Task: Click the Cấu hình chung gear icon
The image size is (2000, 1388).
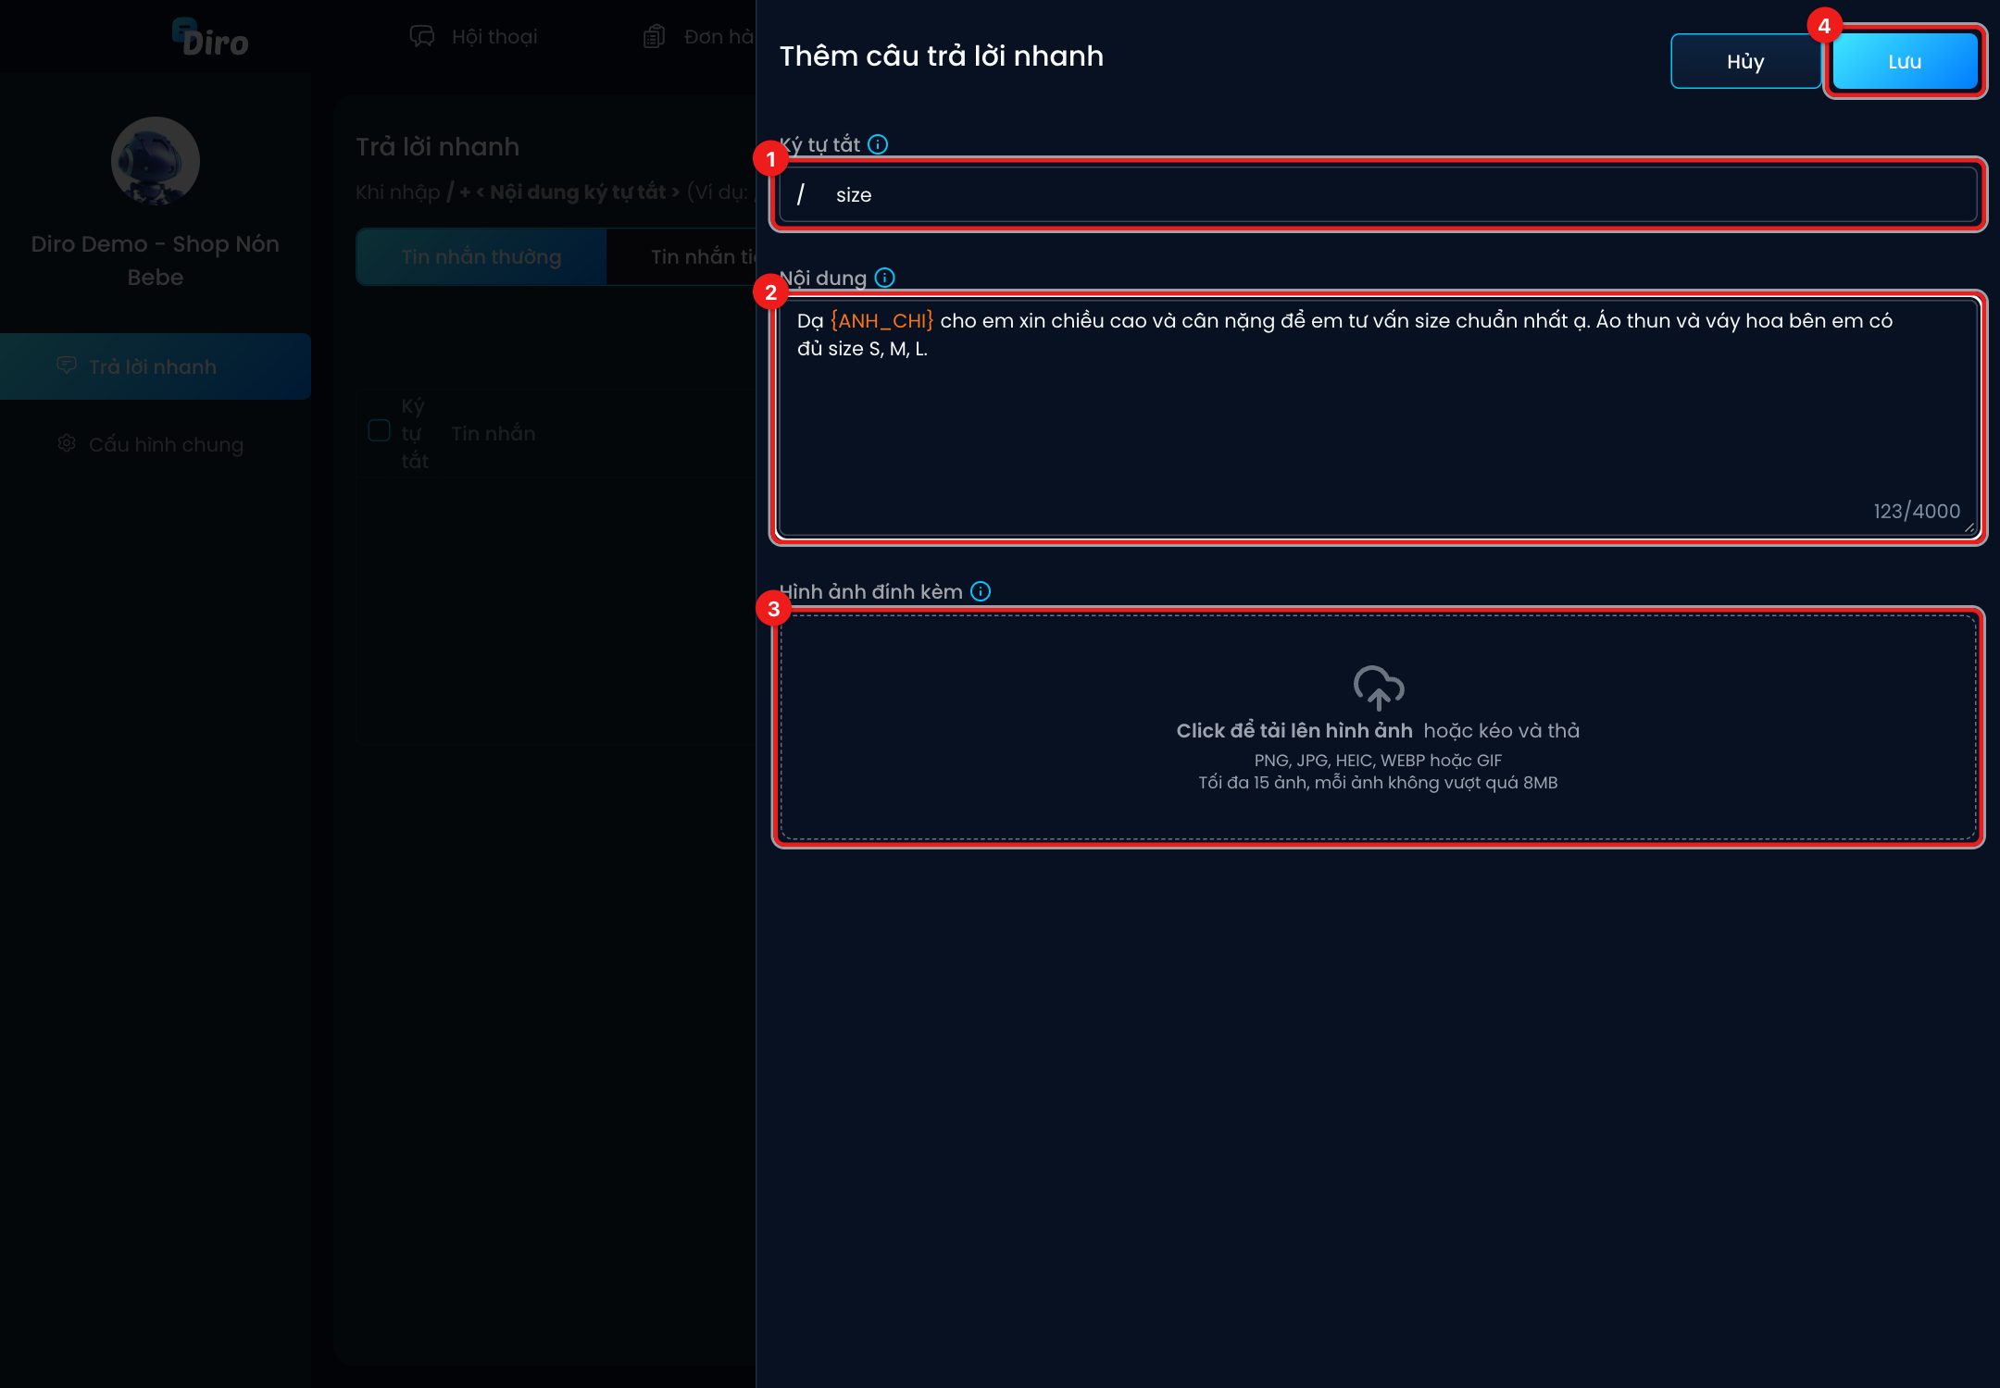Action: pyautogui.click(x=67, y=443)
